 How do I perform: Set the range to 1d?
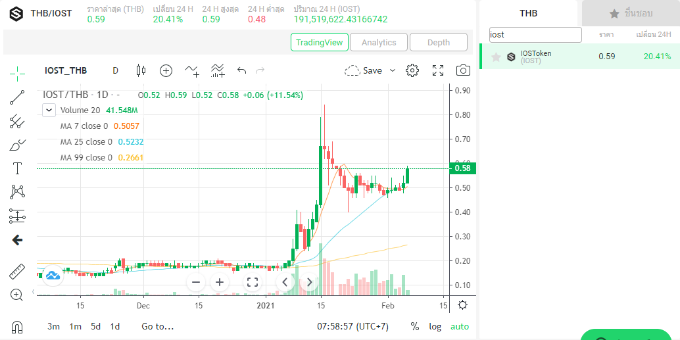(x=115, y=327)
